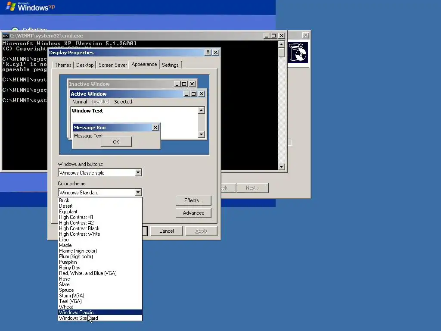This screenshot has width=441, height=331.
Task: Select Desert color scheme
Action: tap(100, 206)
